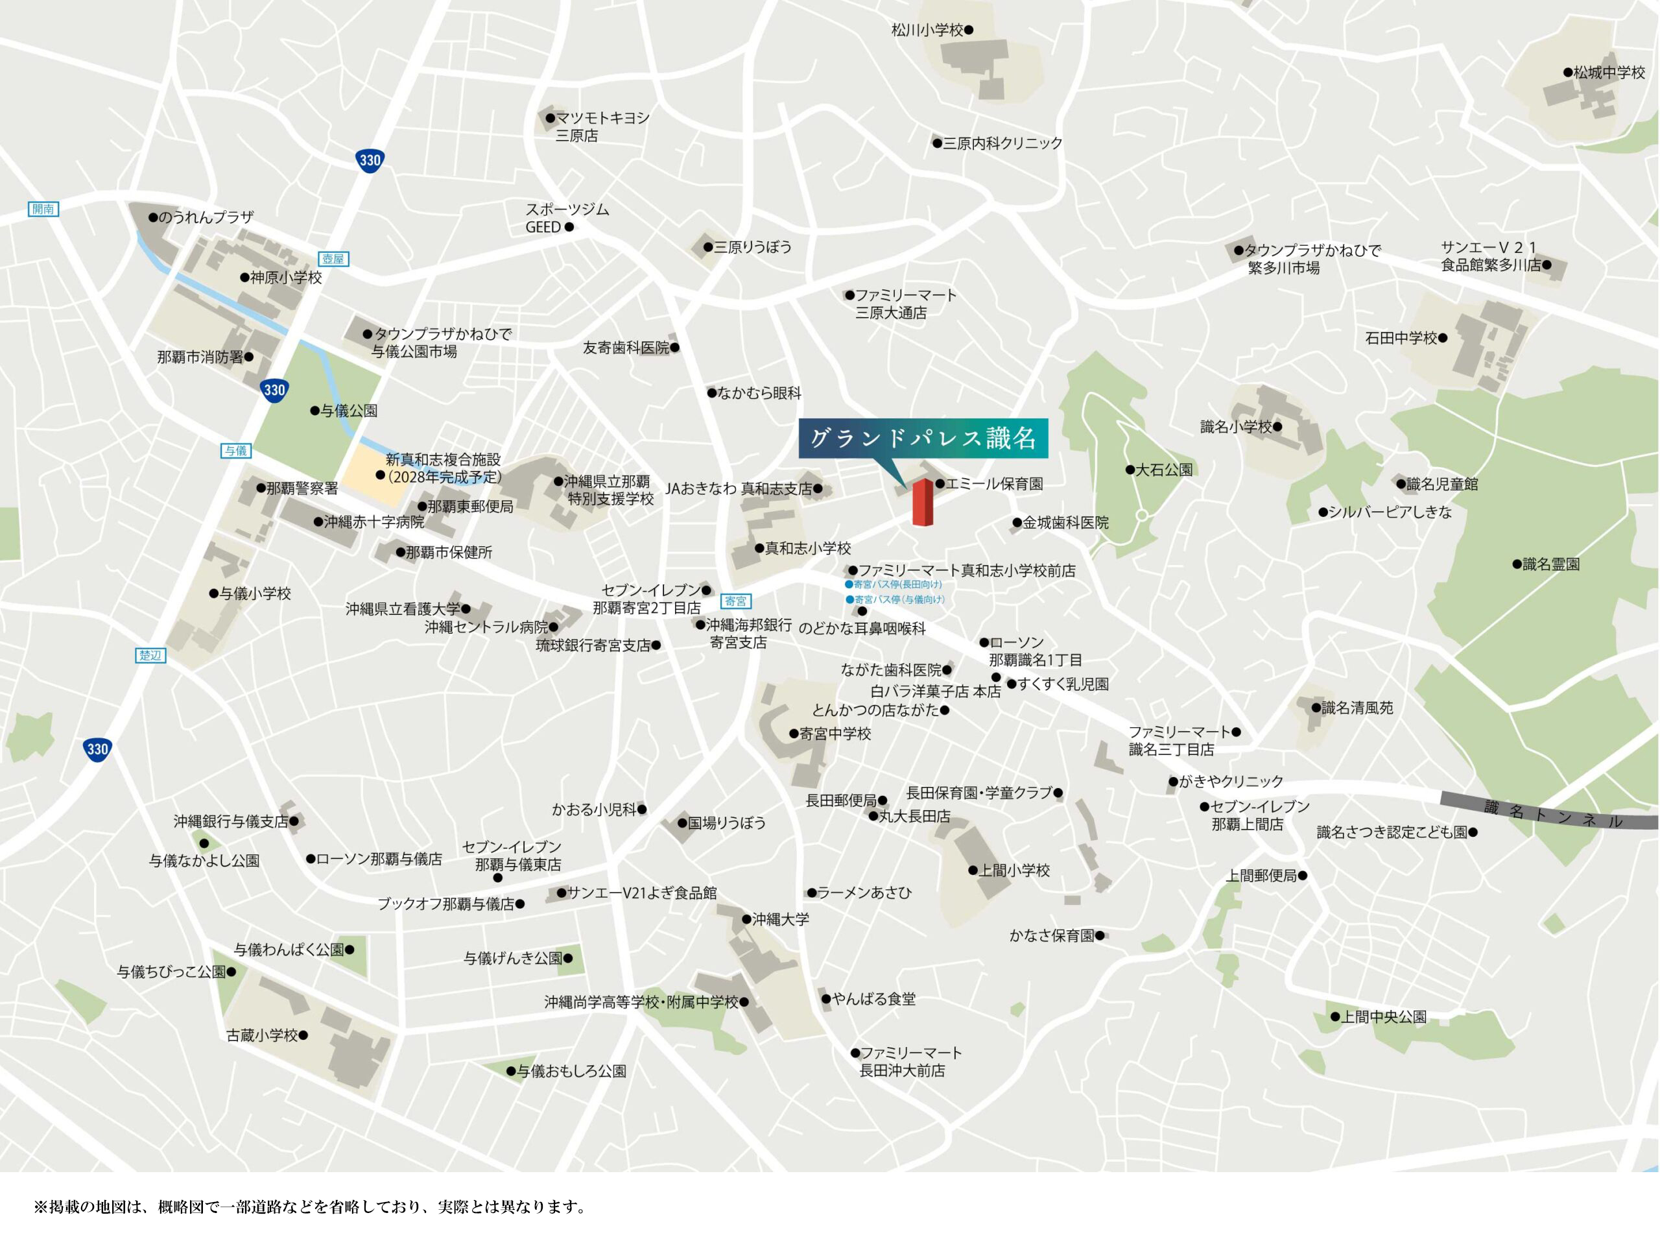Click the 真和志小学校 label
The height and width of the screenshot is (1250, 1660).
[x=807, y=548]
